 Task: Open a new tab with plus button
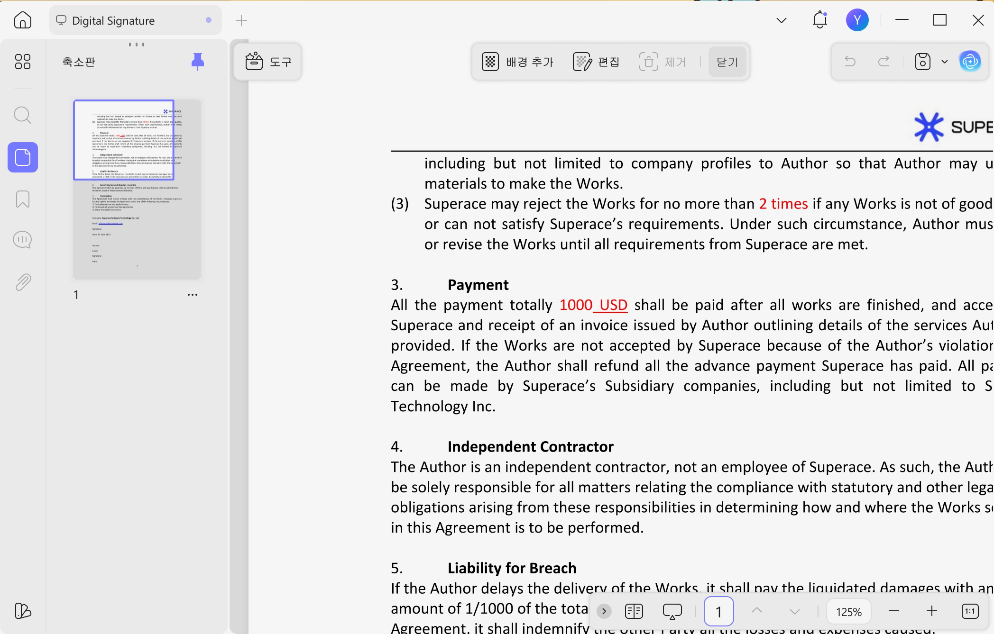click(241, 20)
